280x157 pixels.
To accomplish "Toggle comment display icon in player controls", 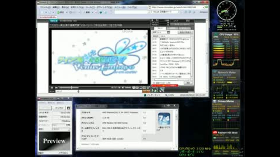I will tap(134, 88).
